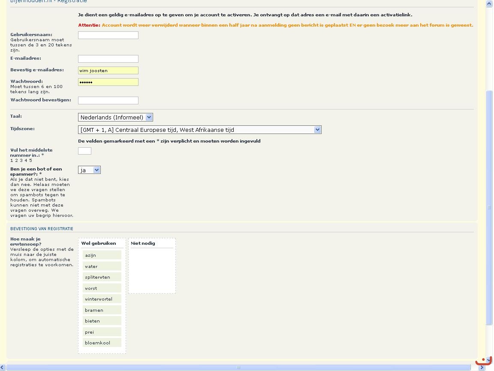
Task: Select the Bevestig e-mailadres field
Action: (108, 70)
